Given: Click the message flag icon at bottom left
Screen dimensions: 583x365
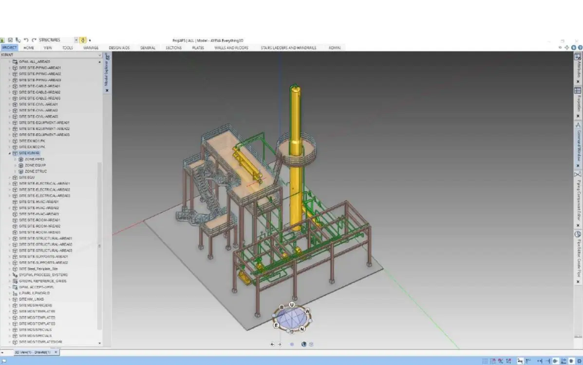Looking at the screenshot, I should point(4,361).
